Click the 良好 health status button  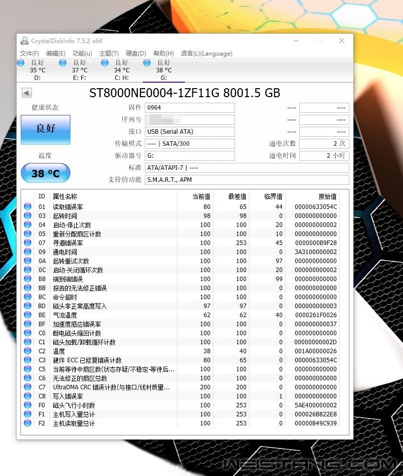click(46, 129)
